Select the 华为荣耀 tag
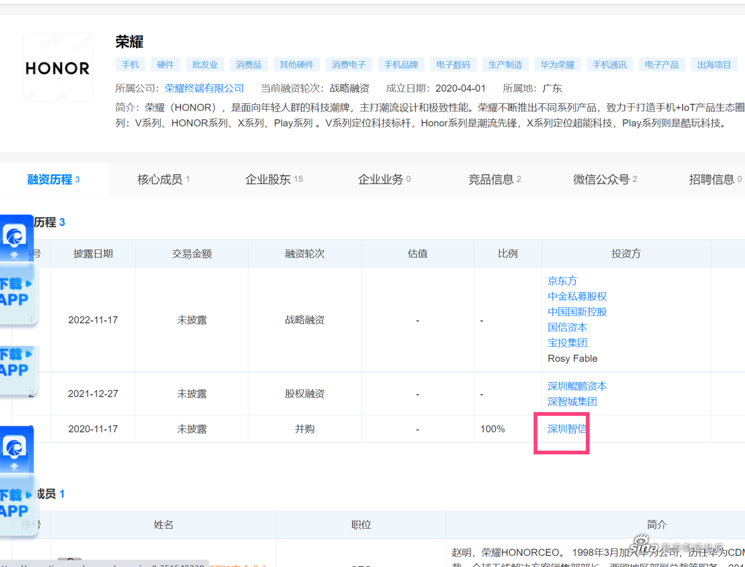This screenshot has width=745, height=567. 558,65
